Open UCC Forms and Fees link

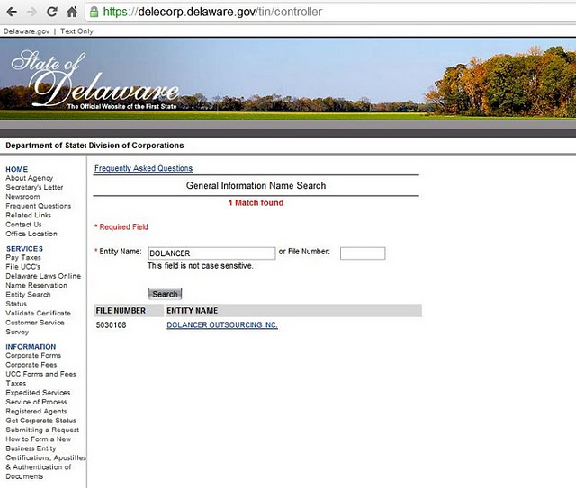[x=40, y=374]
